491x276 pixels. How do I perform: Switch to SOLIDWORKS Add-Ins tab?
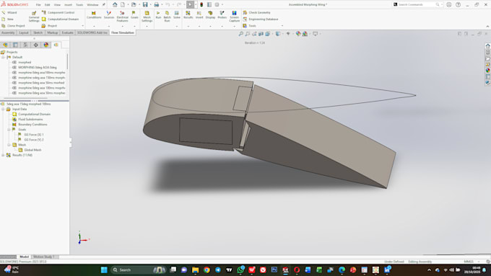pyautogui.click(x=92, y=32)
